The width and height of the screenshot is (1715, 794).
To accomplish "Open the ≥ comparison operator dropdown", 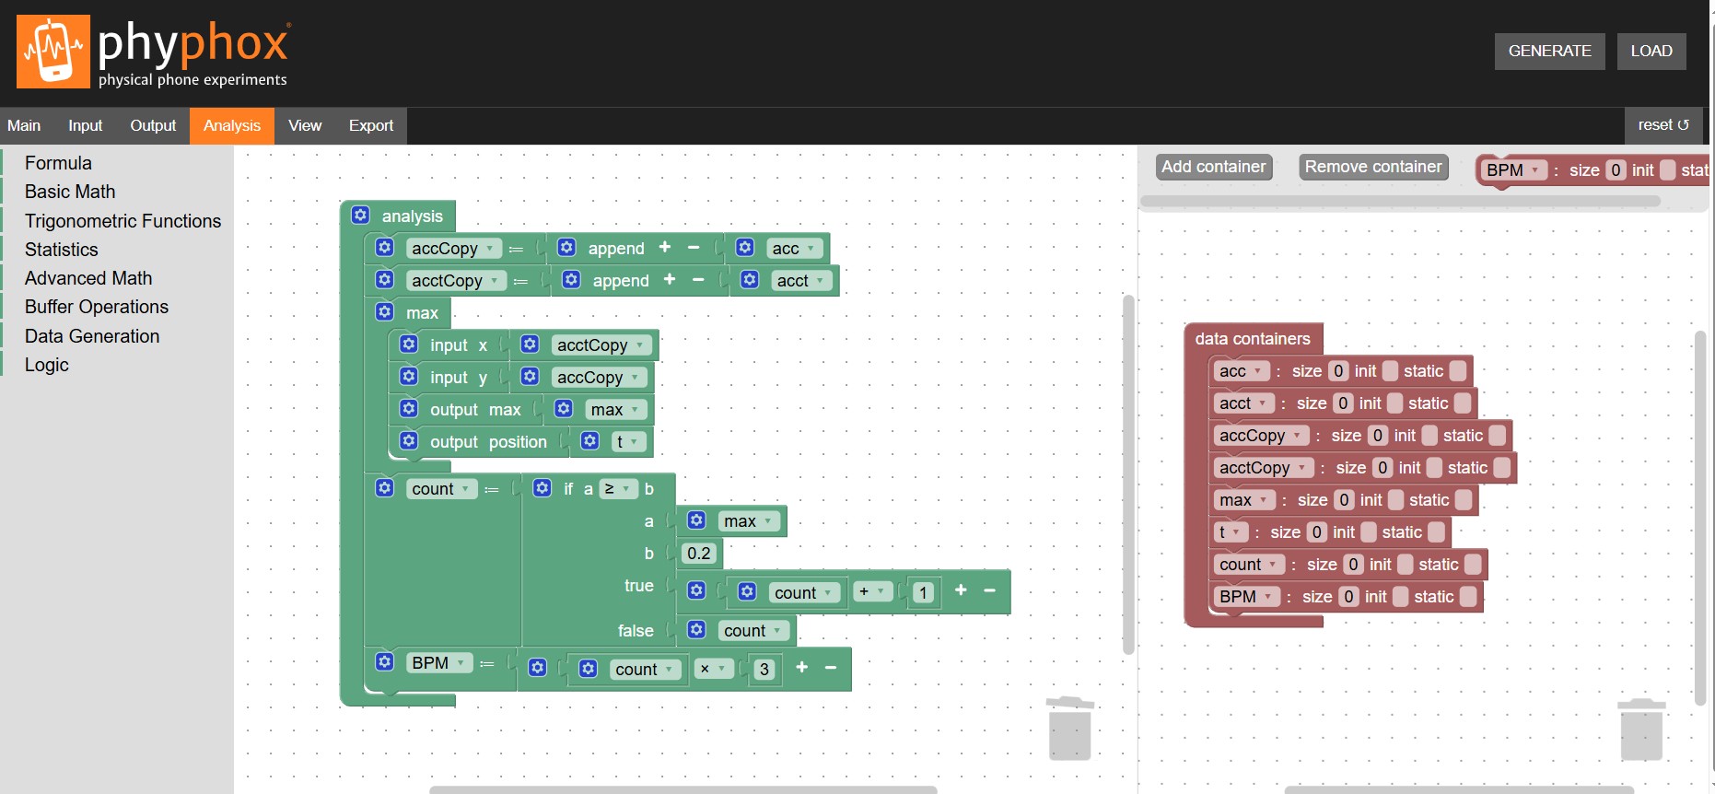I will [618, 489].
